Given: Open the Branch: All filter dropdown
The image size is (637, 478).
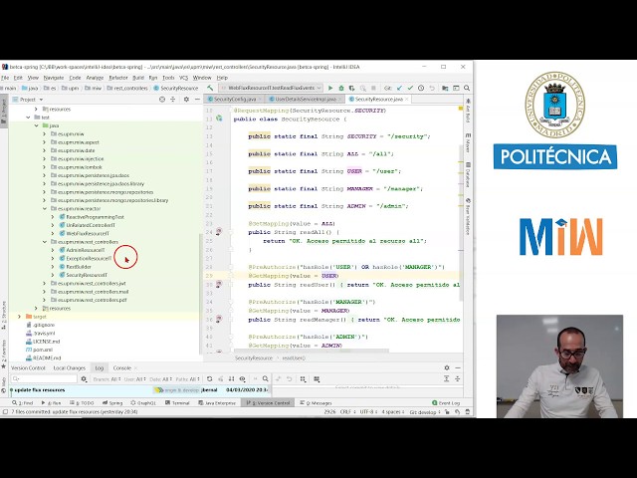Looking at the screenshot, I should (x=106, y=379).
